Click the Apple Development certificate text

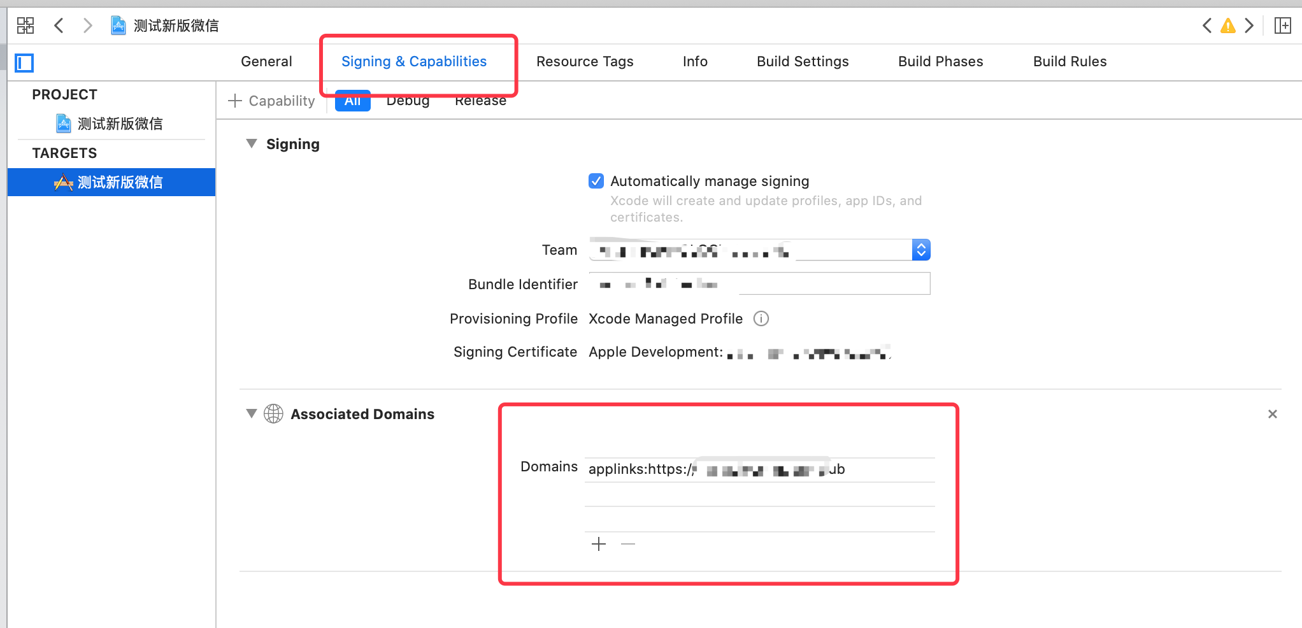(x=740, y=352)
